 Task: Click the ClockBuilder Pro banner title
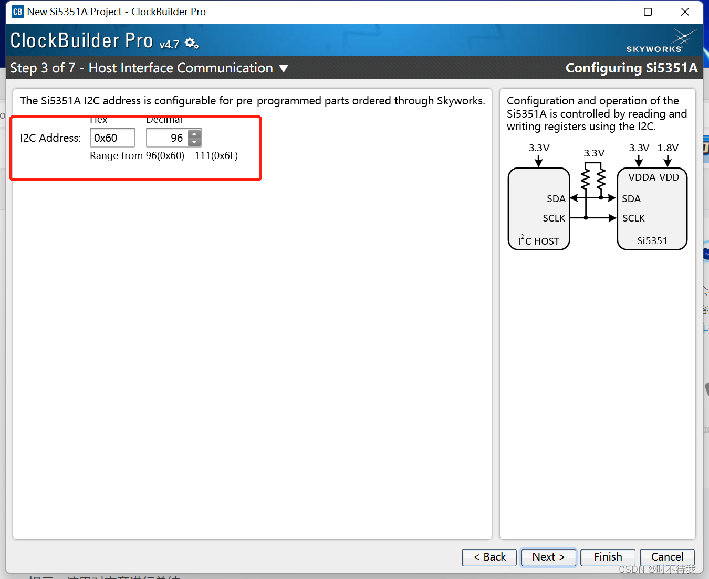tap(82, 41)
